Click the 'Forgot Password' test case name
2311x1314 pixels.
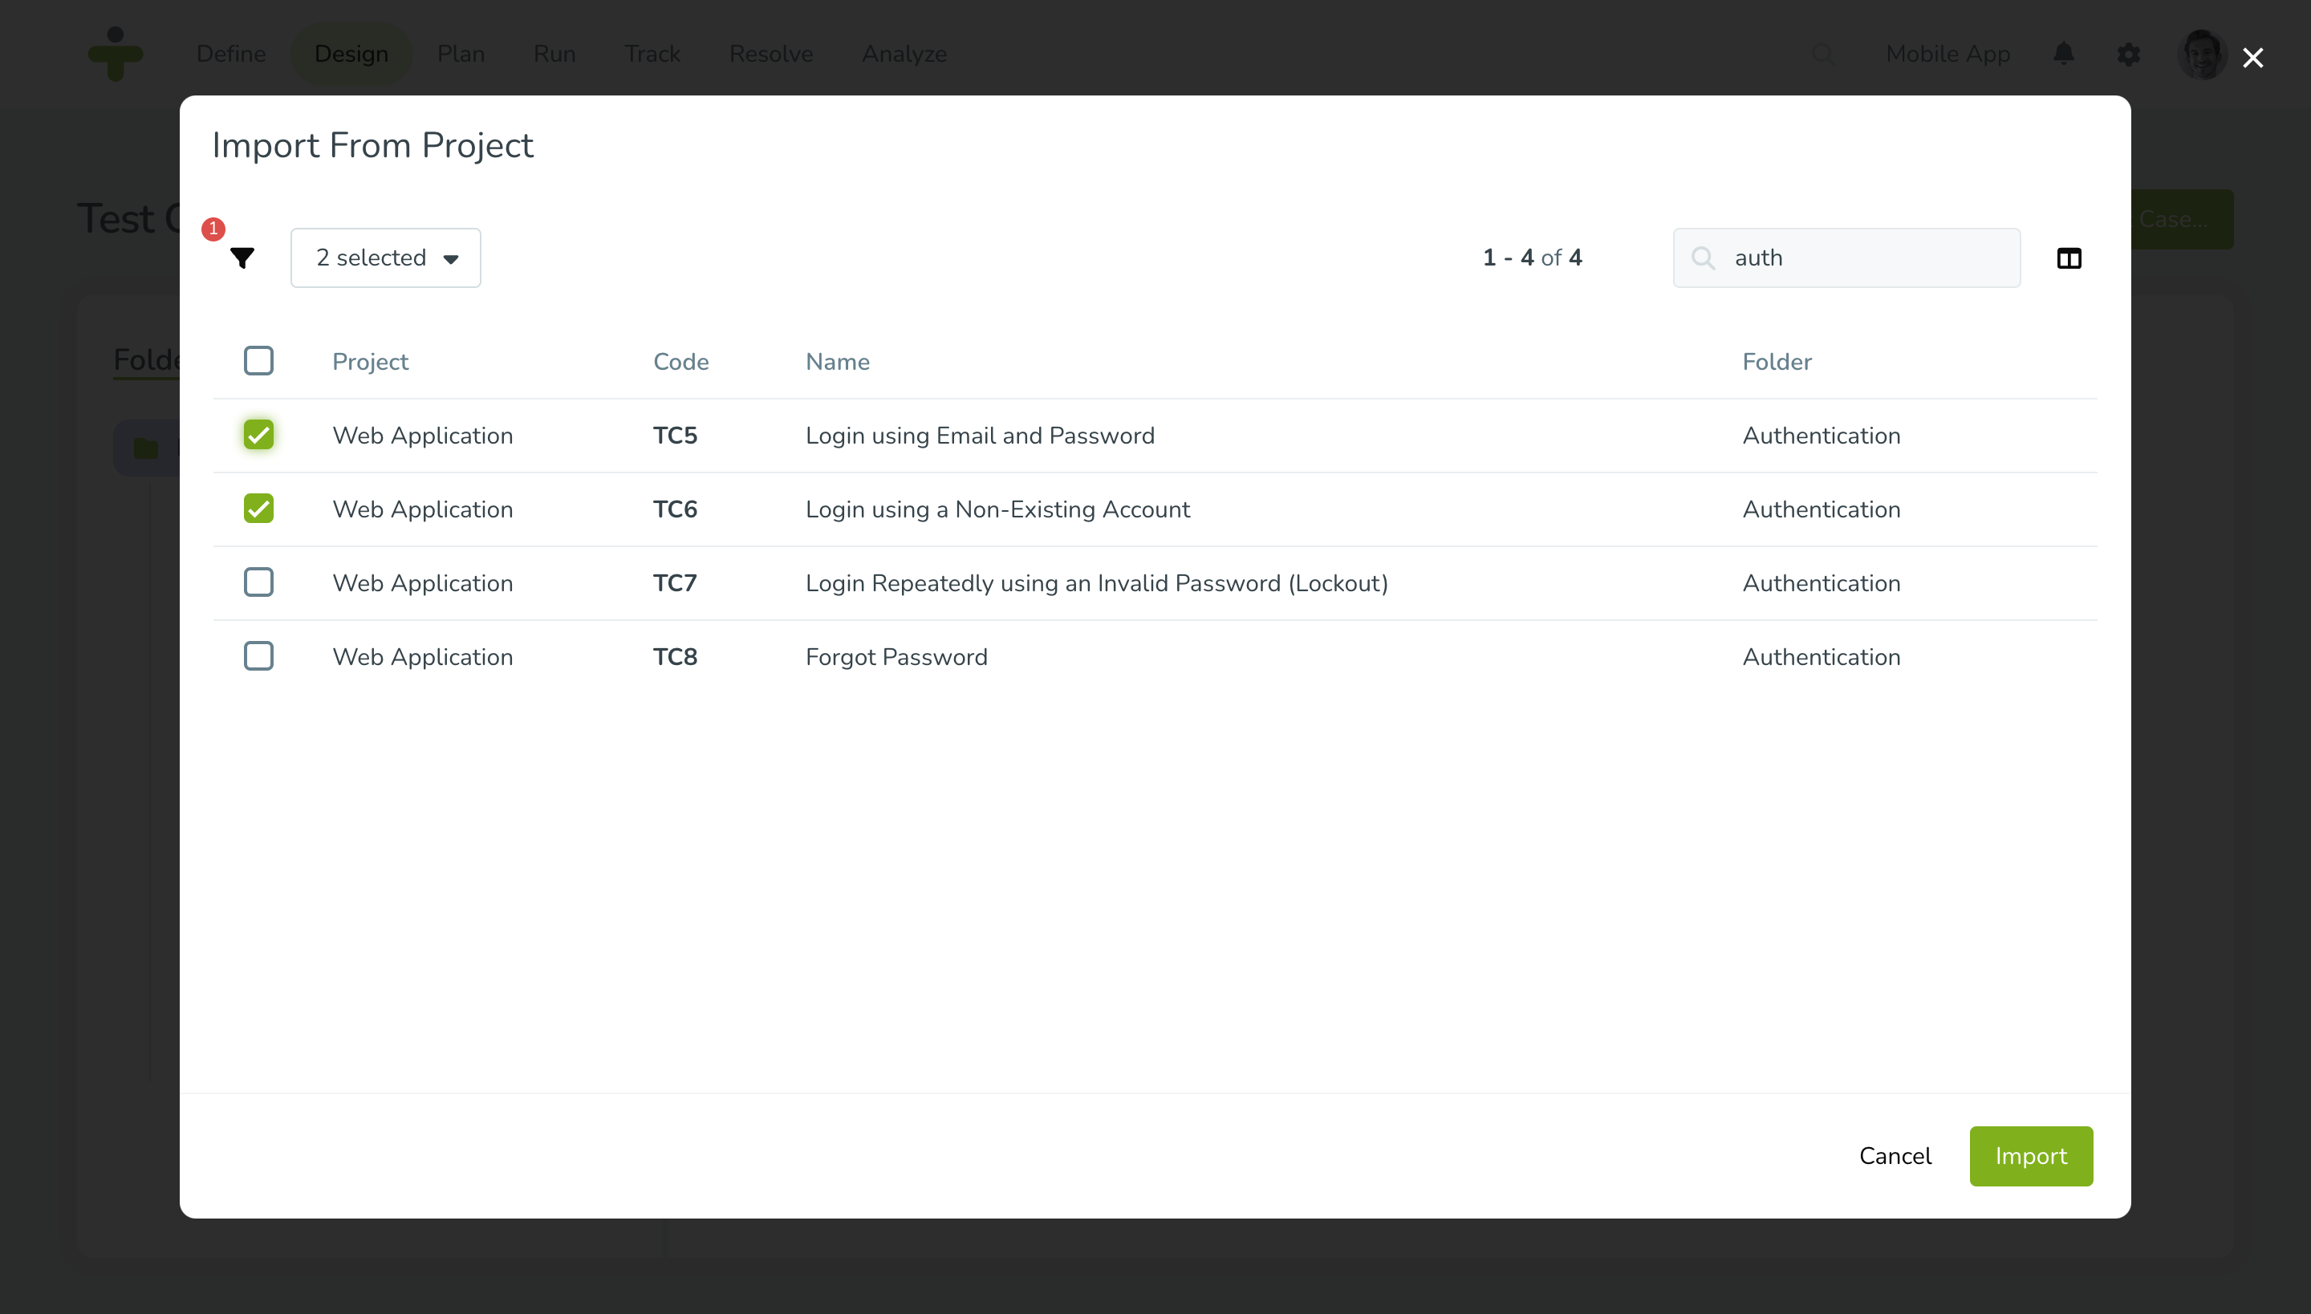[896, 657]
